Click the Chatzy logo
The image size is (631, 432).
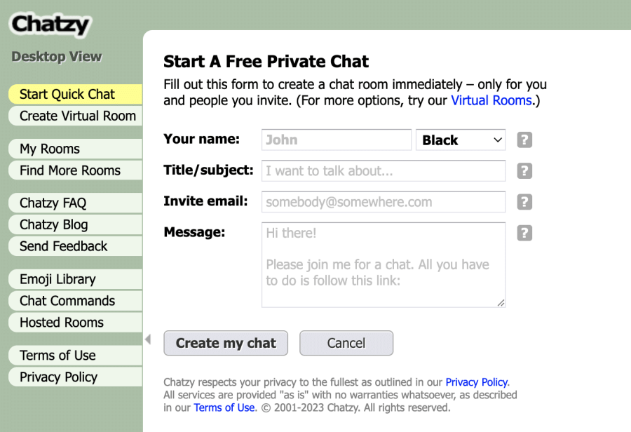49,24
